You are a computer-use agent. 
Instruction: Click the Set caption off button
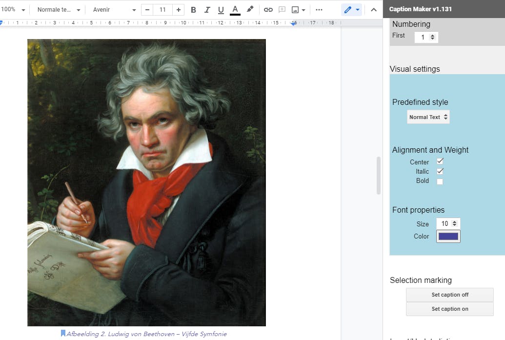(x=450, y=295)
